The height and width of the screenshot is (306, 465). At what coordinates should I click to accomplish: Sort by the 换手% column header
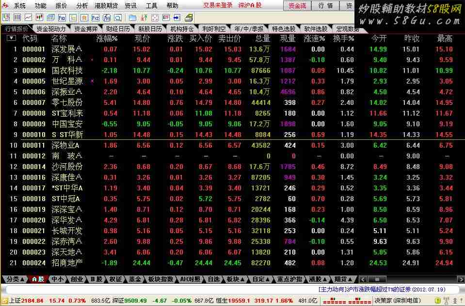click(x=343, y=38)
